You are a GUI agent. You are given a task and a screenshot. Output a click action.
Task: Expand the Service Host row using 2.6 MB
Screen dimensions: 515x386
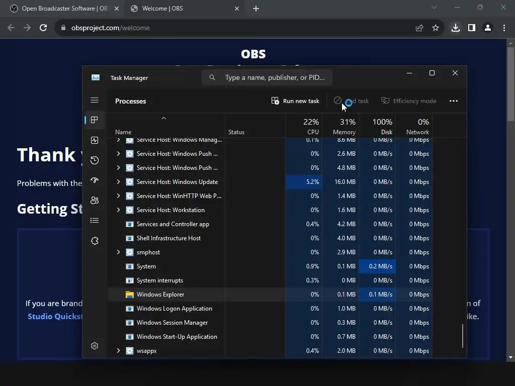click(x=119, y=154)
